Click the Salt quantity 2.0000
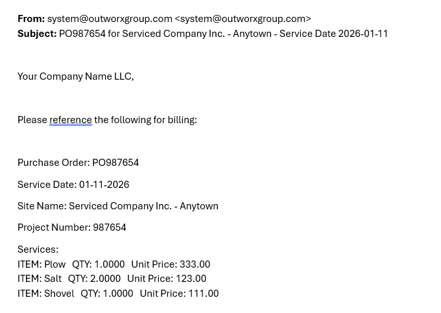 tap(105, 279)
